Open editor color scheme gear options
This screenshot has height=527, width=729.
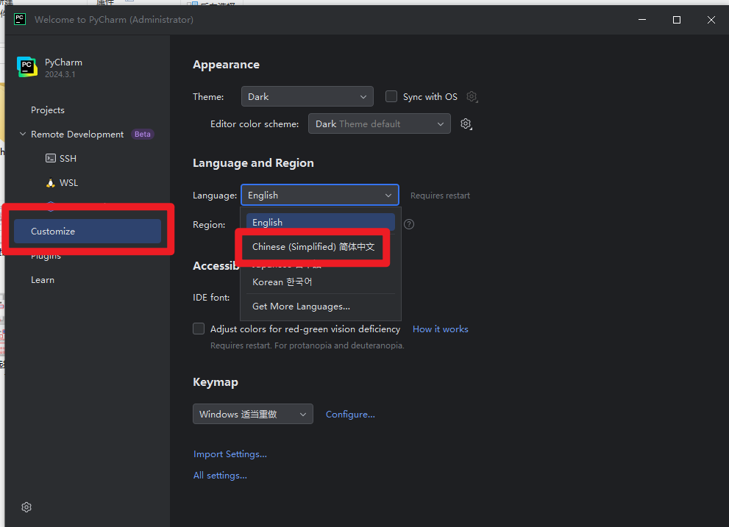pyautogui.click(x=466, y=124)
